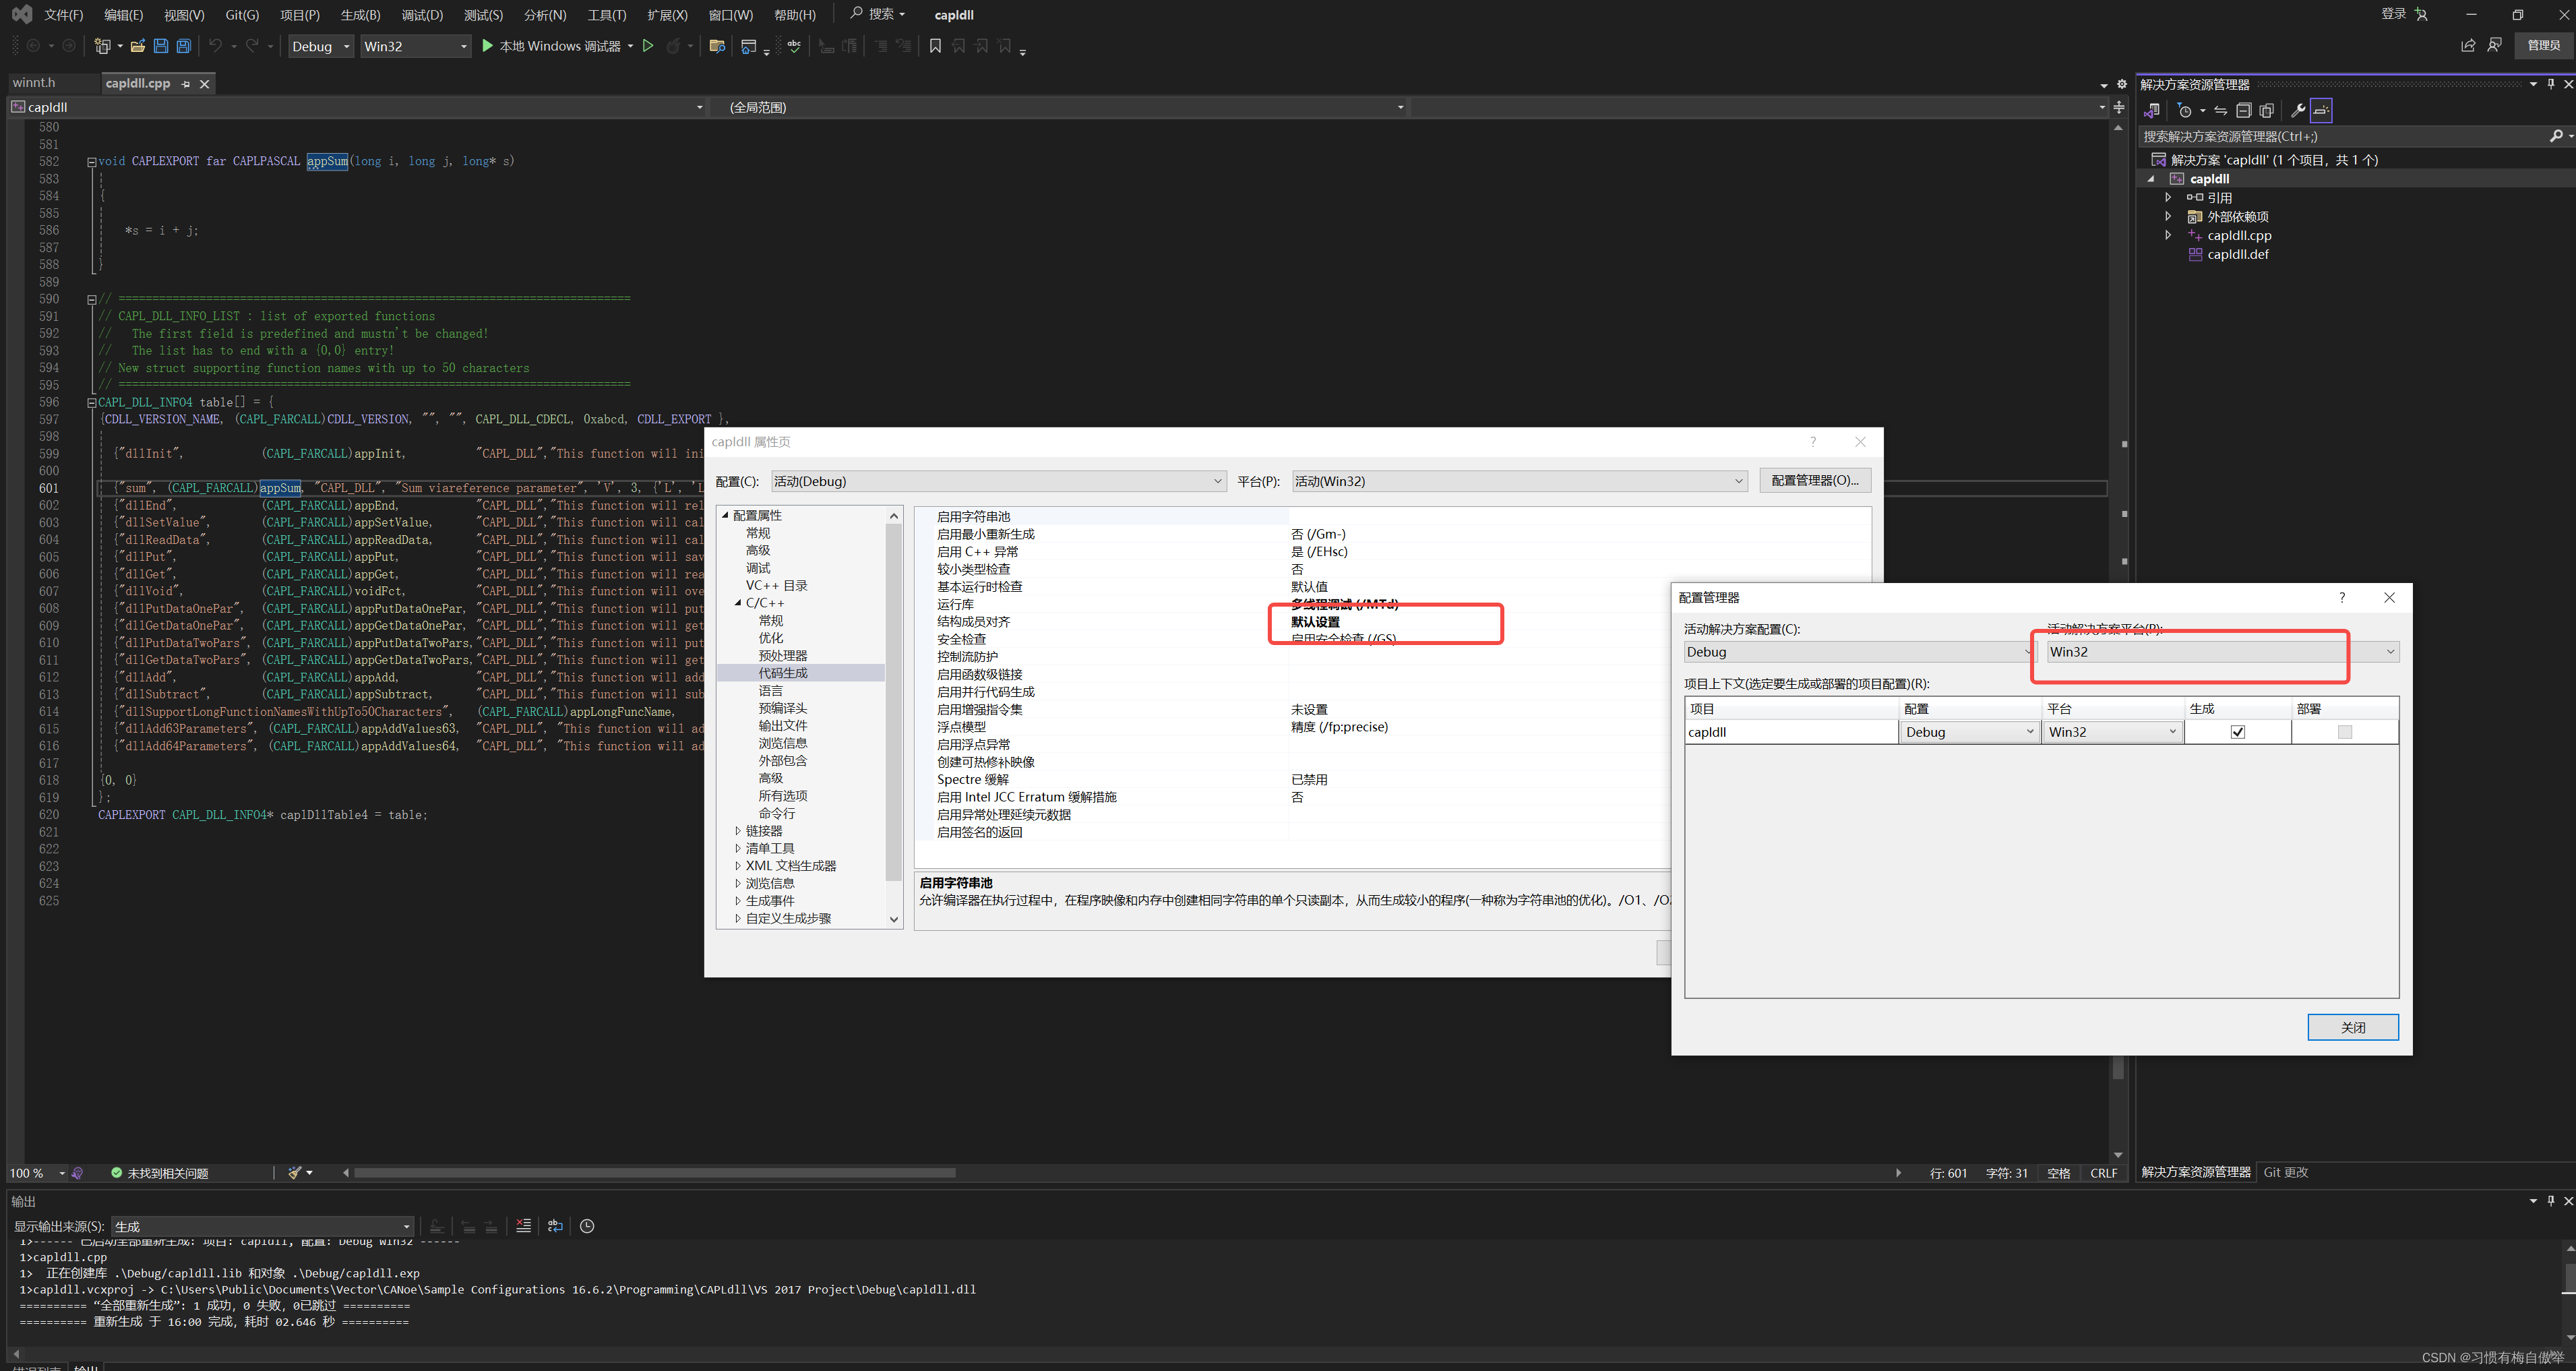Check the 部署 checkbox for capldll

pyautogui.click(x=2345, y=732)
